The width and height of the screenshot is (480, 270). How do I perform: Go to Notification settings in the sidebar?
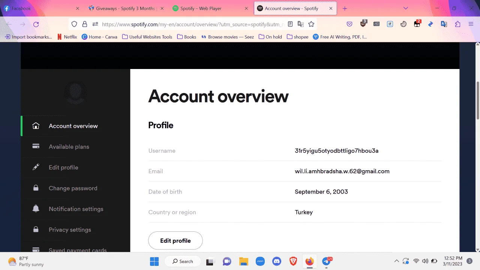(76, 209)
